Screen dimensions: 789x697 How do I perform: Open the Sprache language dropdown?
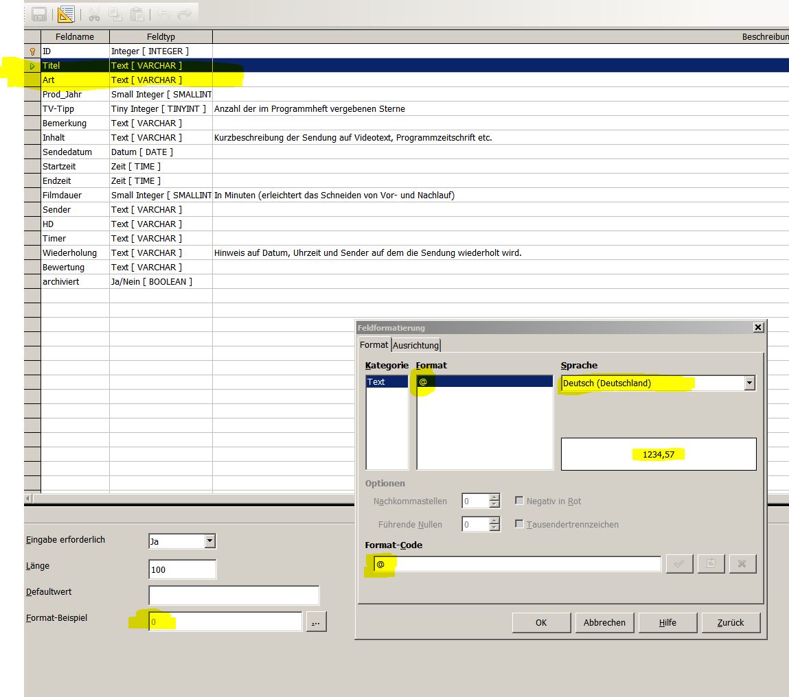point(749,383)
